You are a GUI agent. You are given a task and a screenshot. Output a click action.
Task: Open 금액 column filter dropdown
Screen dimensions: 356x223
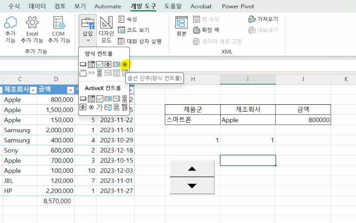[71, 90]
